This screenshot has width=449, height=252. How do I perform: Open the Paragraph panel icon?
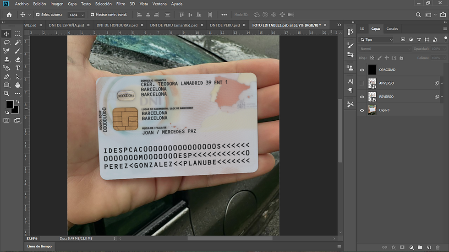(350, 91)
